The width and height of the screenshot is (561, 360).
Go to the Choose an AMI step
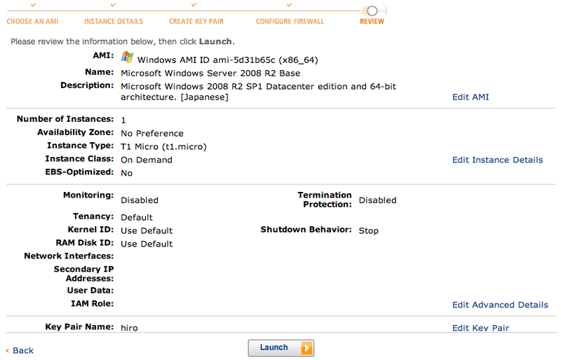[32, 22]
